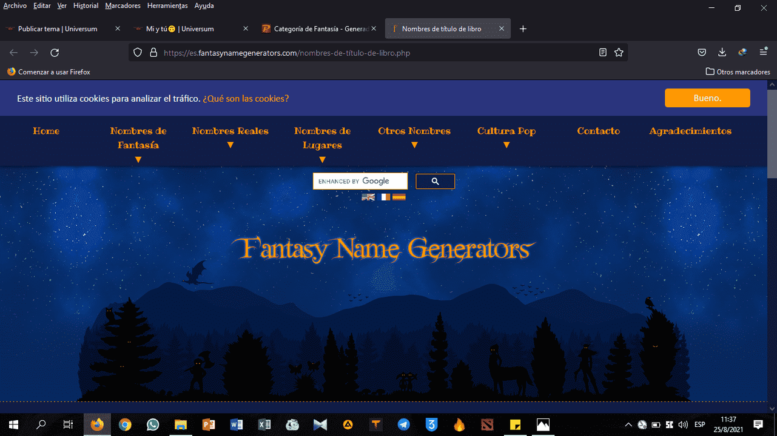Image resolution: width=777 pixels, height=436 pixels.
Task: Open the Editar menu
Action: (x=42, y=5)
